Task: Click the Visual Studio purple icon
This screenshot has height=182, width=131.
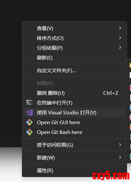Action: (29, 112)
